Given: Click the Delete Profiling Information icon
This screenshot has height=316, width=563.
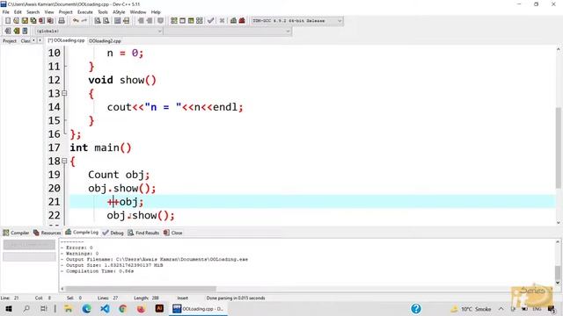Looking at the screenshot, I should (x=242, y=21).
